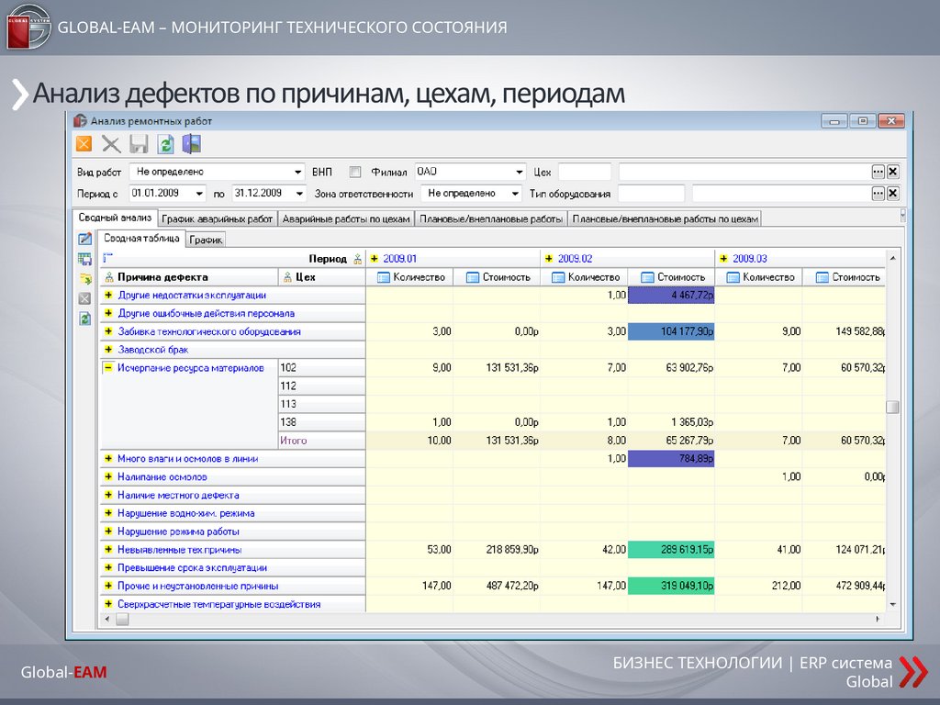Open the Зона ответственности dropdown
This screenshot has width=940, height=705.
tap(513, 194)
